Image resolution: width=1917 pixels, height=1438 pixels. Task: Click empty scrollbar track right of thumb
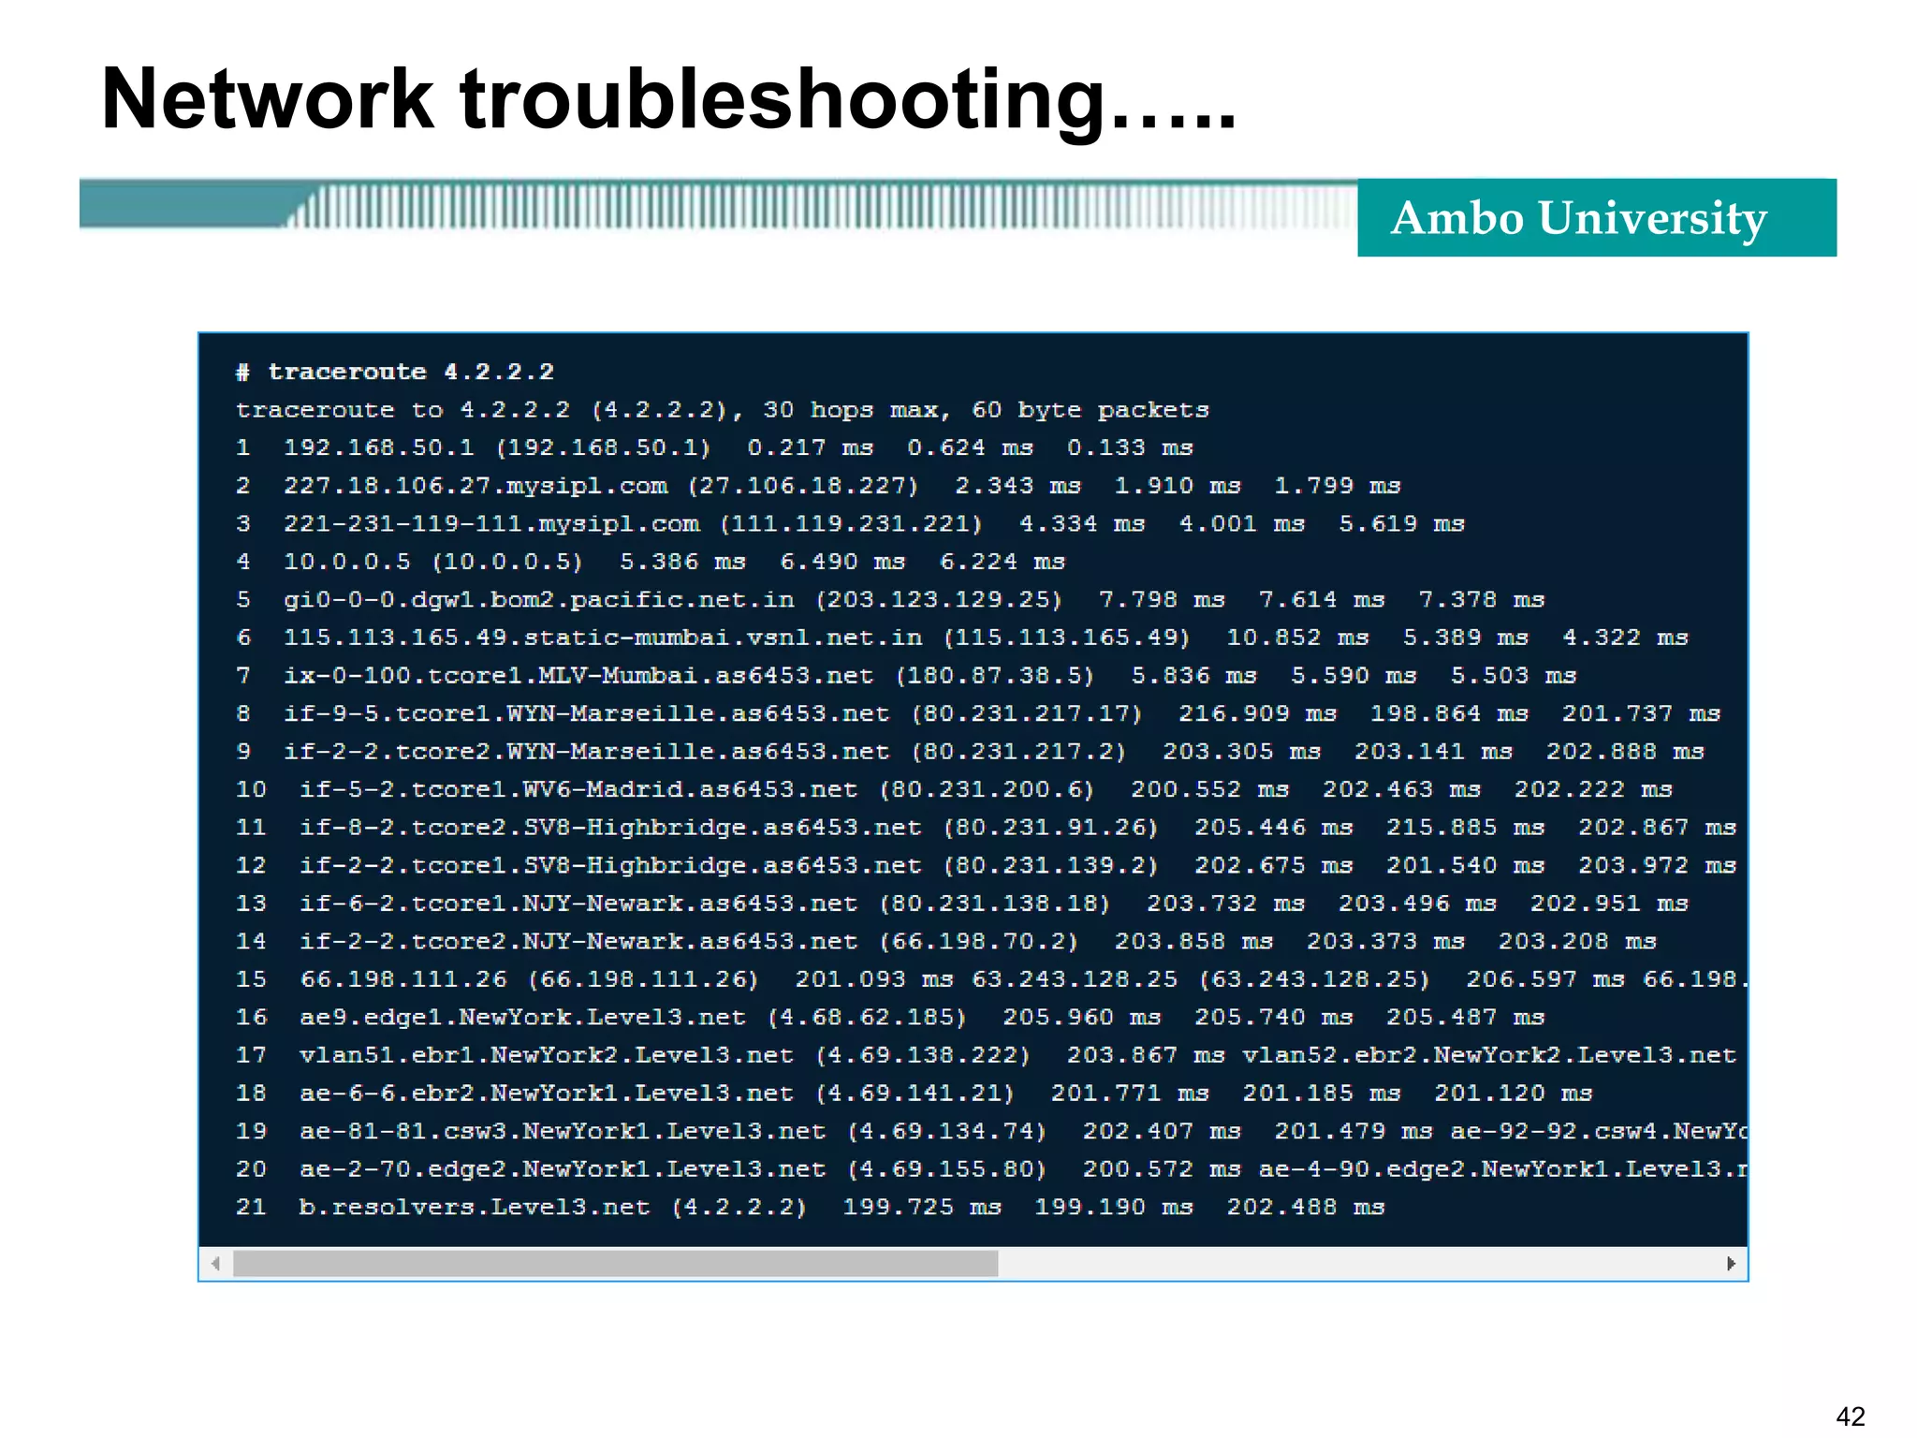pos(1357,1264)
